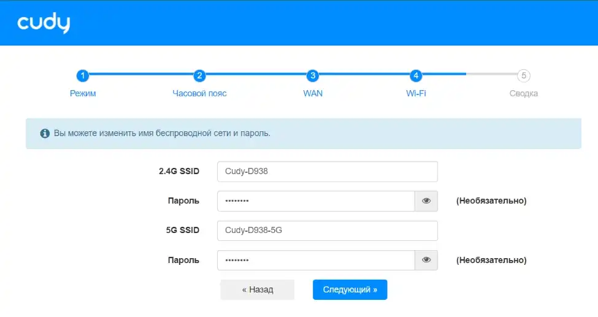Click the Cudy logo
The width and height of the screenshot is (598, 317).
tap(44, 23)
